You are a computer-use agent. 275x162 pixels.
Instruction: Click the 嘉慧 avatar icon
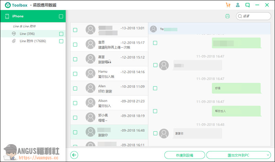90,59
